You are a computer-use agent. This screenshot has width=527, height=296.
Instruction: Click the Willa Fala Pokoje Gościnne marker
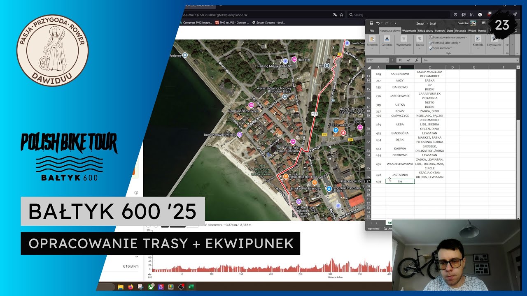tap(293, 142)
